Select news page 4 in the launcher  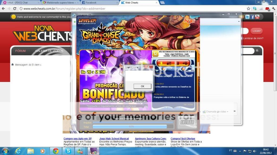[x=185, y=63]
